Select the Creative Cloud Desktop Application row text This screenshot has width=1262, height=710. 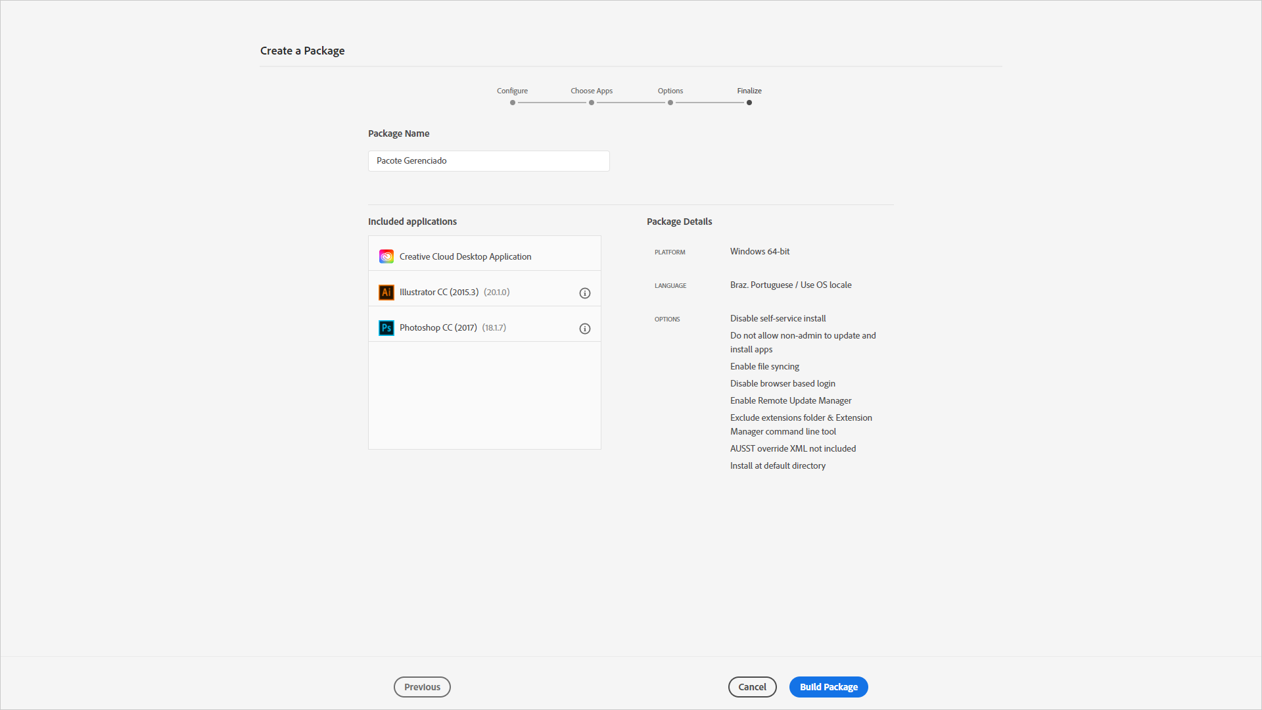465,256
